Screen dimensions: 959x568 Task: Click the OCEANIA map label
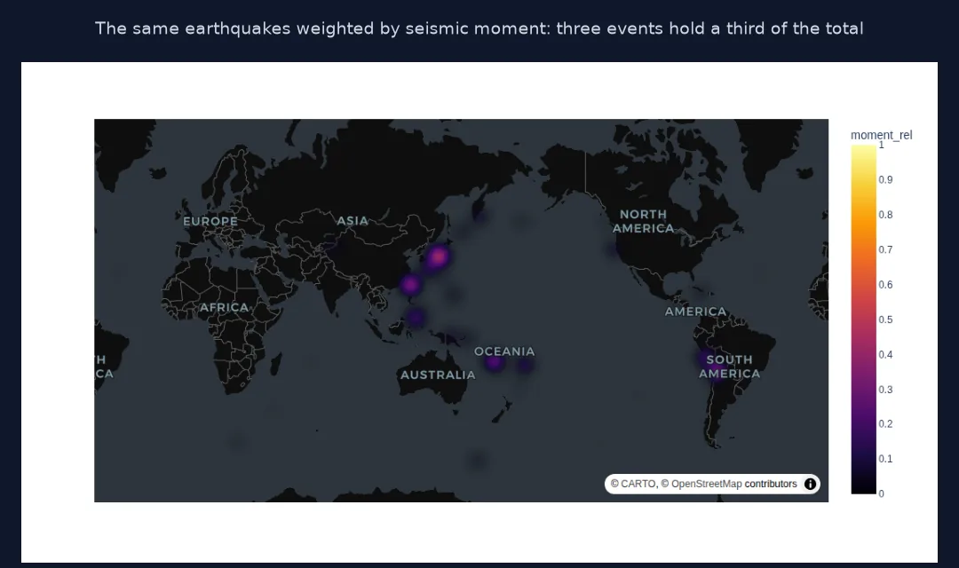coord(504,351)
